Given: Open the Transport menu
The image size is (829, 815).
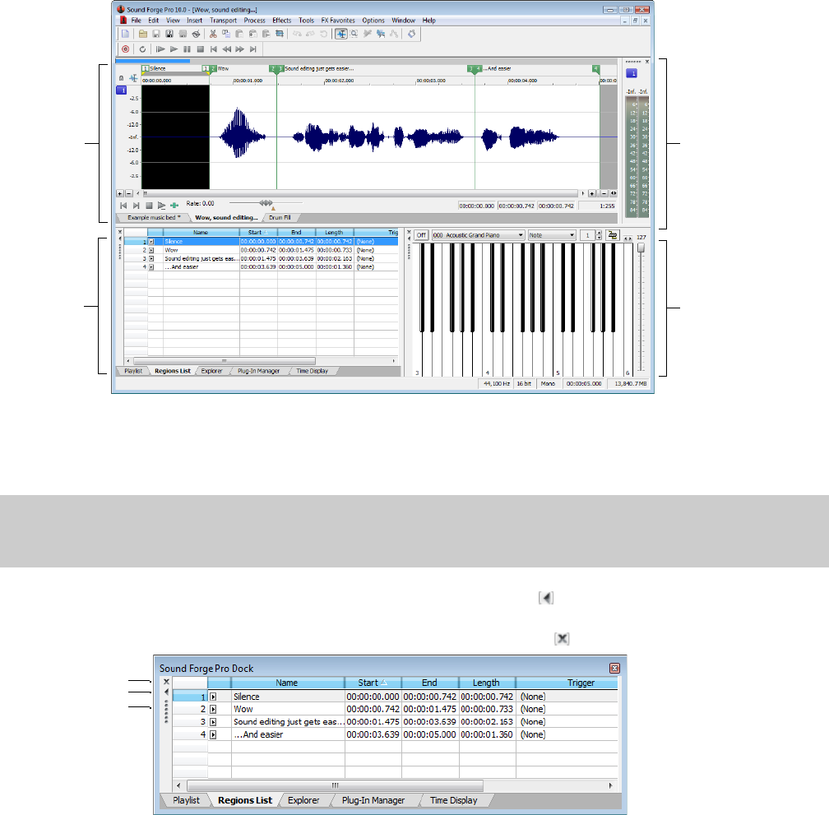Looking at the screenshot, I should [223, 21].
